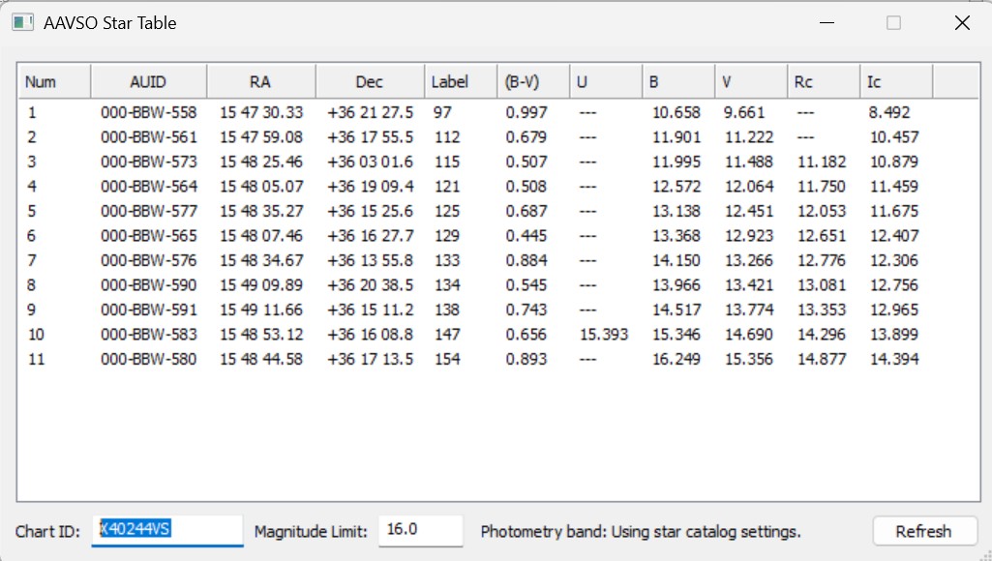Screen dimensions: 992x561
Task: Click the Refresh button
Action: (924, 531)
